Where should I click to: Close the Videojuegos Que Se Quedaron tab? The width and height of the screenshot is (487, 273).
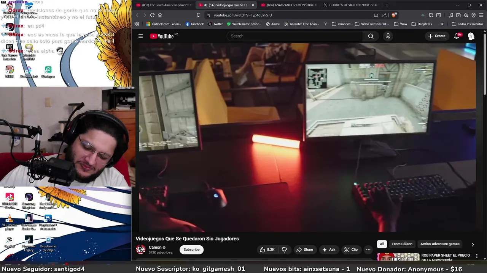(x=253, y=5)
